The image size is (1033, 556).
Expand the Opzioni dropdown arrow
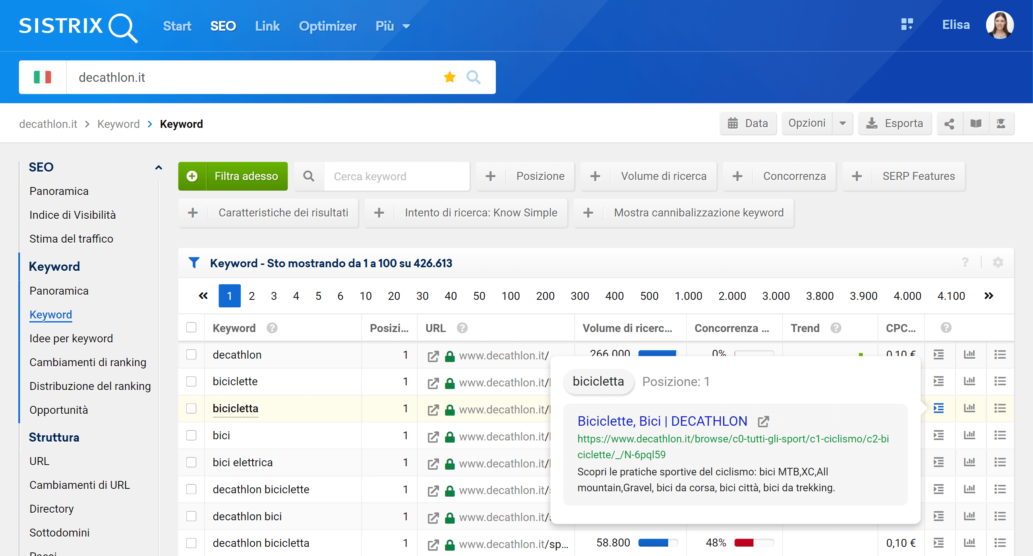click(x=843, y=124)
